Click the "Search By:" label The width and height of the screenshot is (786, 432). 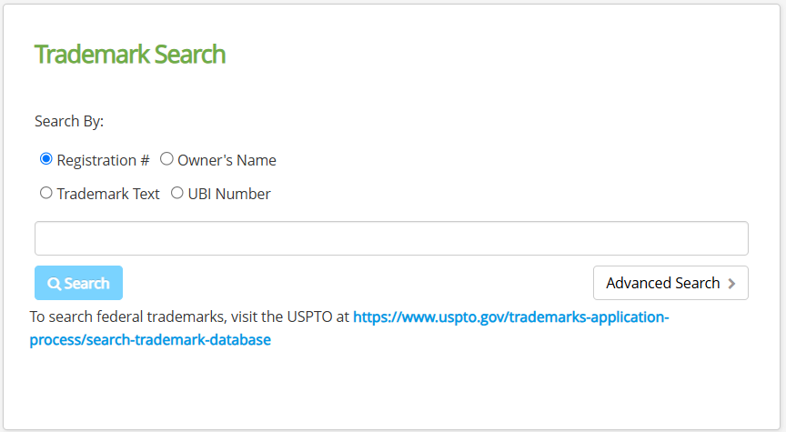point(69,121)
